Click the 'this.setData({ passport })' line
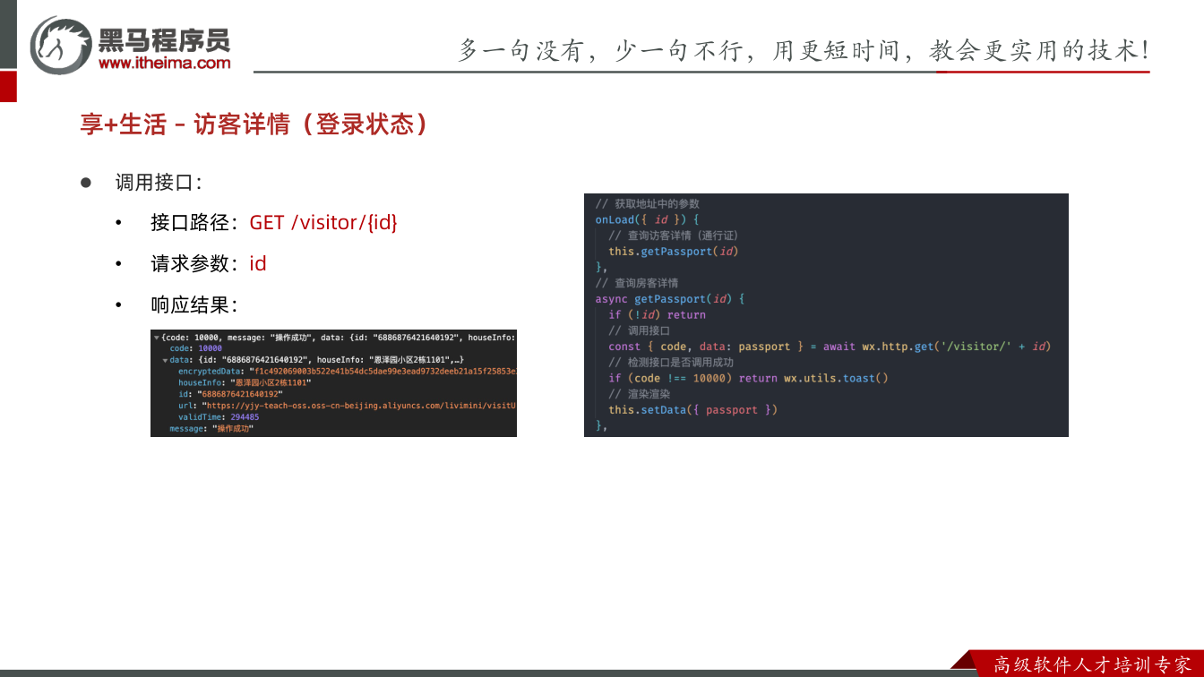 pos(693,410)
